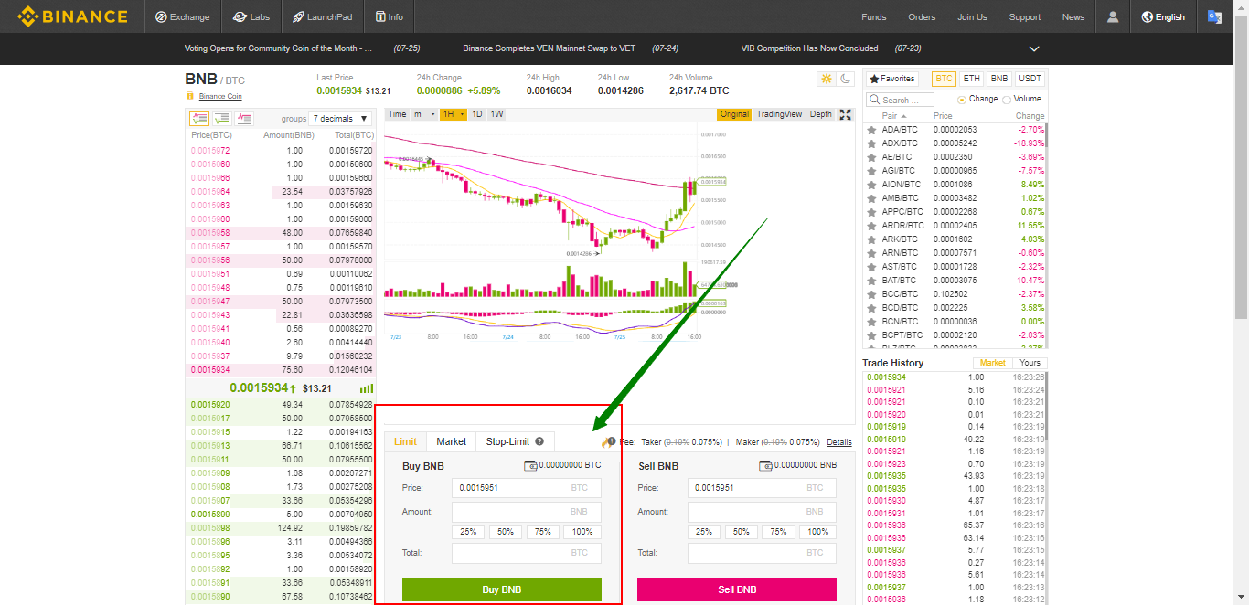The width and height of the screenshot is (1249, 605).
Task: Open the 1H interval dropdown arrow
Action: coord(463,114)
